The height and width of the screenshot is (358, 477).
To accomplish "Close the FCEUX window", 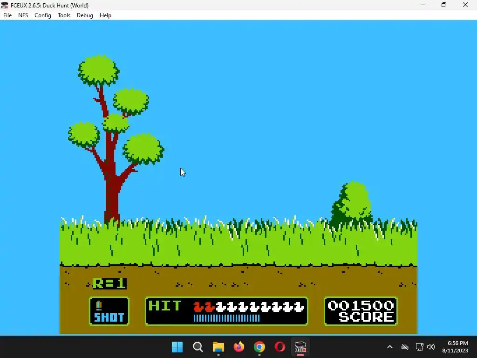I will point(465,5).
